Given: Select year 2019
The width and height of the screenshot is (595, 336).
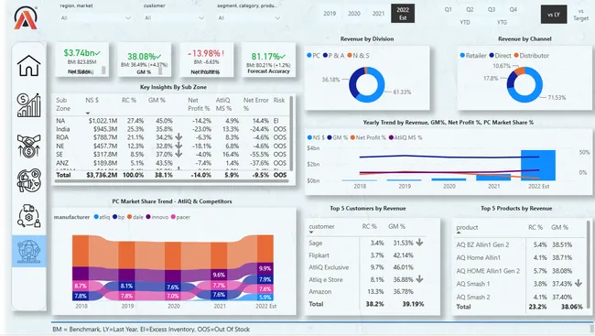Looking at the screenshot, I should pos(330,14).
